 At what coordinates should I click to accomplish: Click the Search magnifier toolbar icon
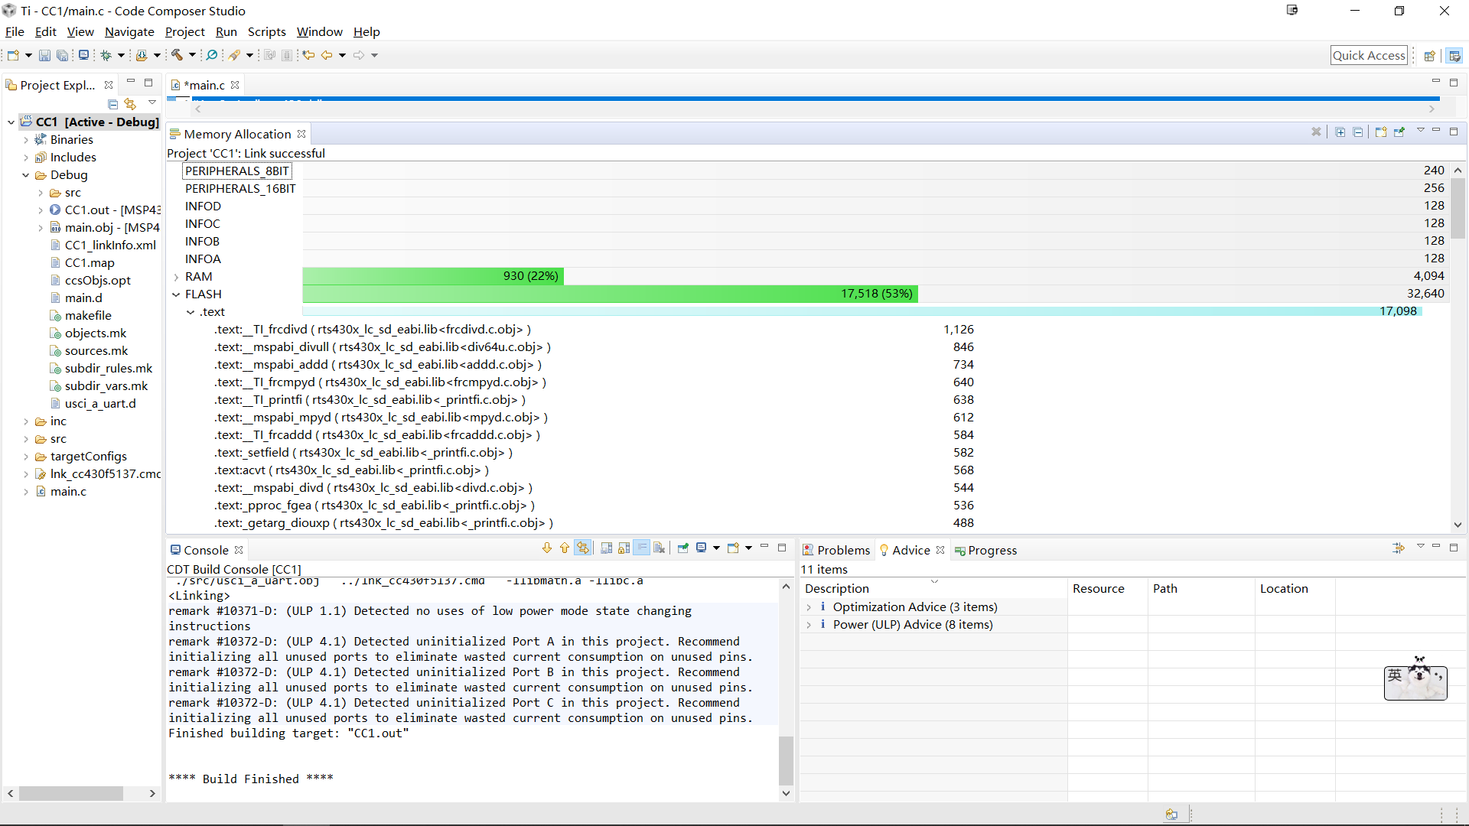(x=212, y=55)
